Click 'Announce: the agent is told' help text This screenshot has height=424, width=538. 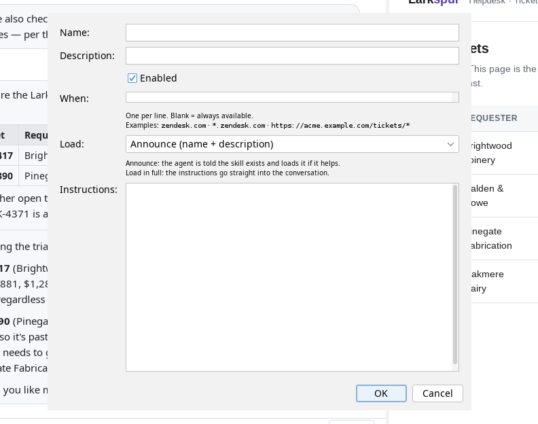coord(232,164)
